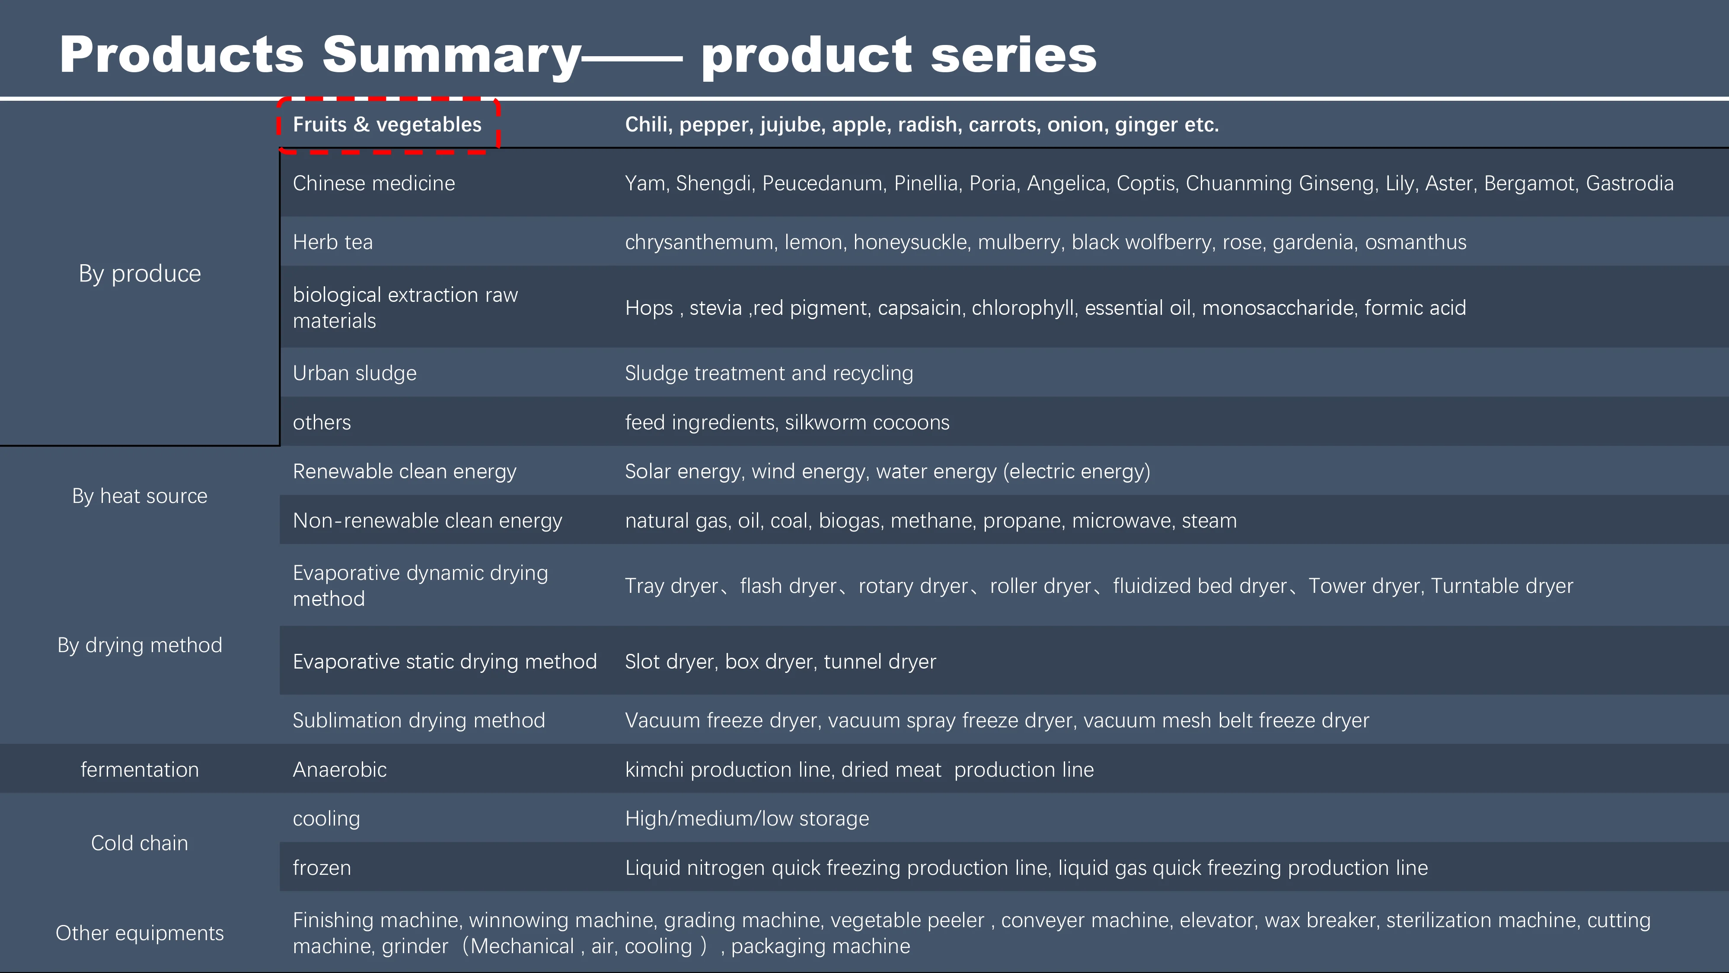Click the 'By produce' category cell

point(140,274)
